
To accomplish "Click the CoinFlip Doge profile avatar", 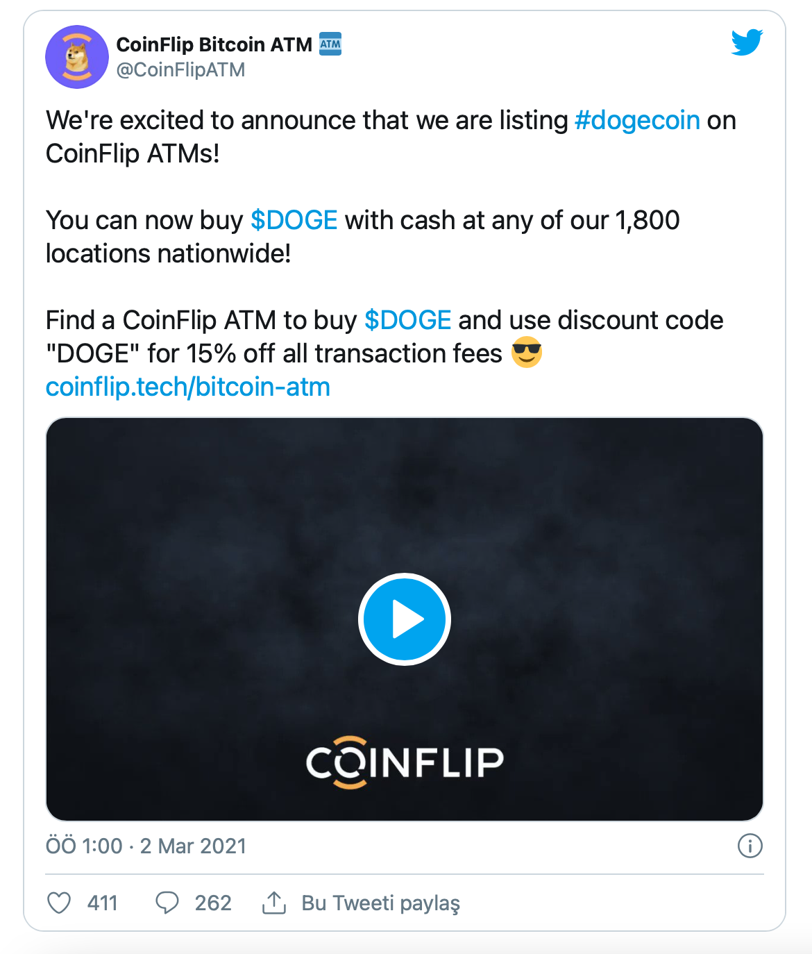I will click(x=76, y=57).
